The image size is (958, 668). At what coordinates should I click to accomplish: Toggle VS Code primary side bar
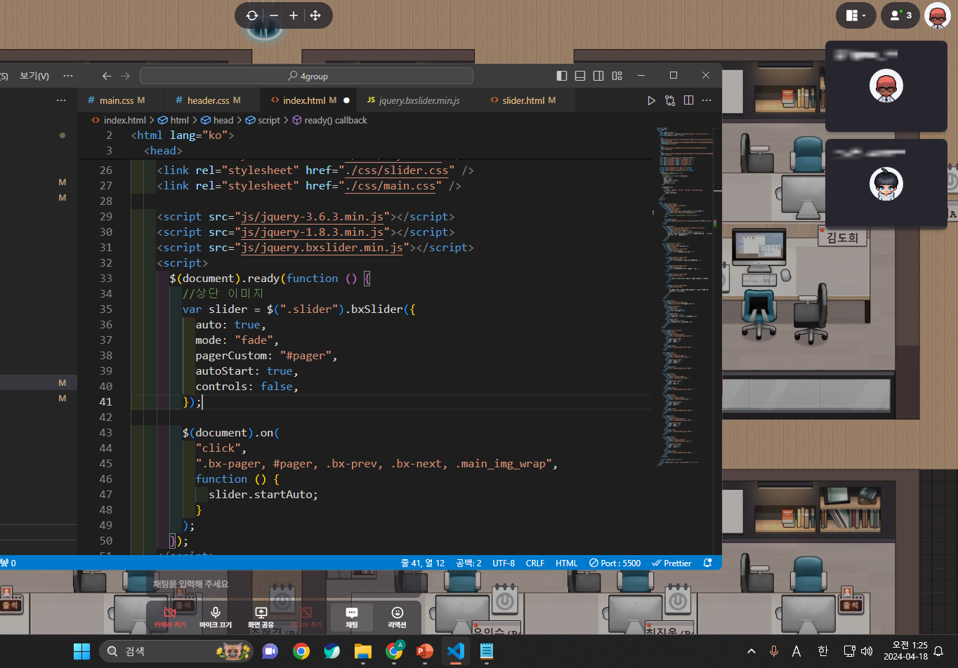562,76
